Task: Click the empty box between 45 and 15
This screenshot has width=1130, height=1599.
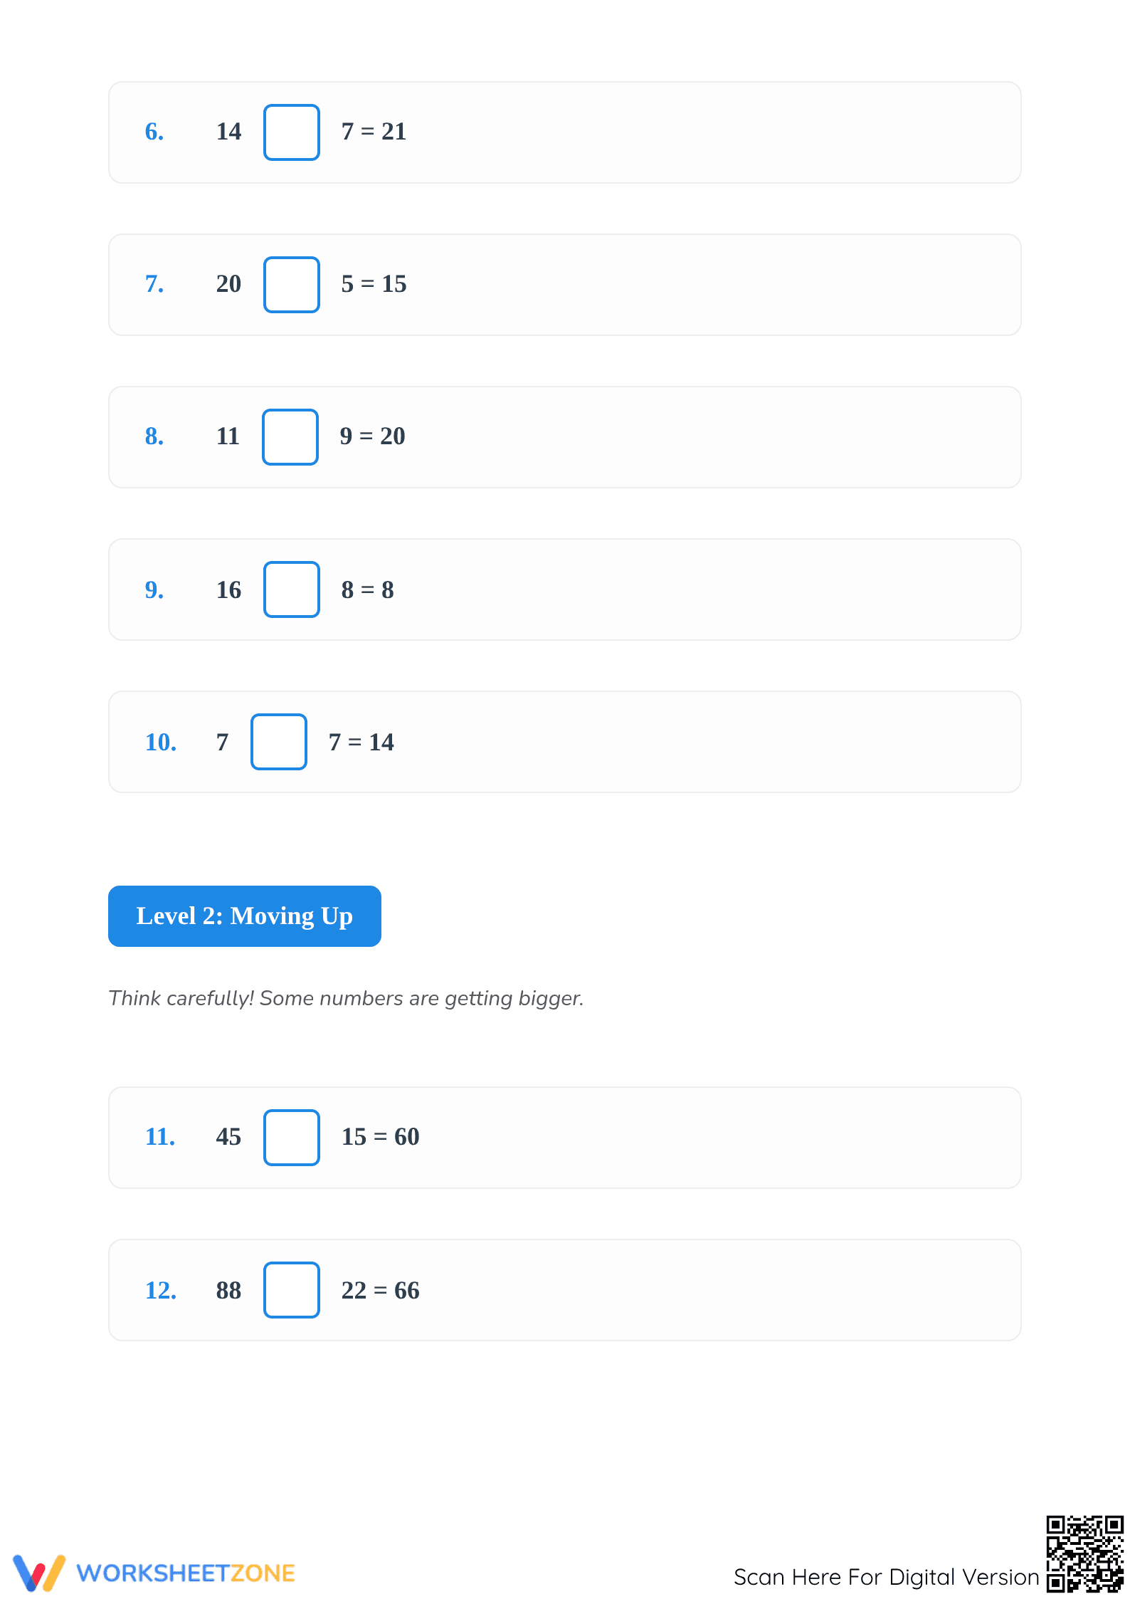Action: [292, 1138]
